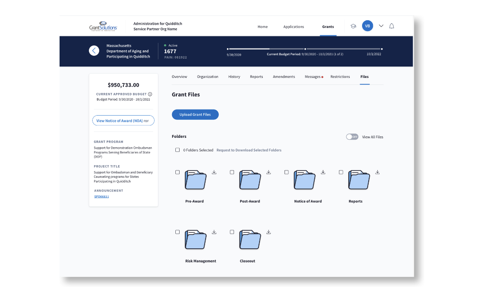Screen dimensions: 484x302
Task: Open the Notice of Award folder icon
Action: [305, 180]
